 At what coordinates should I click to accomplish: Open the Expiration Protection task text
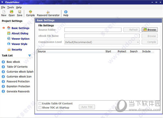point(18,86)
